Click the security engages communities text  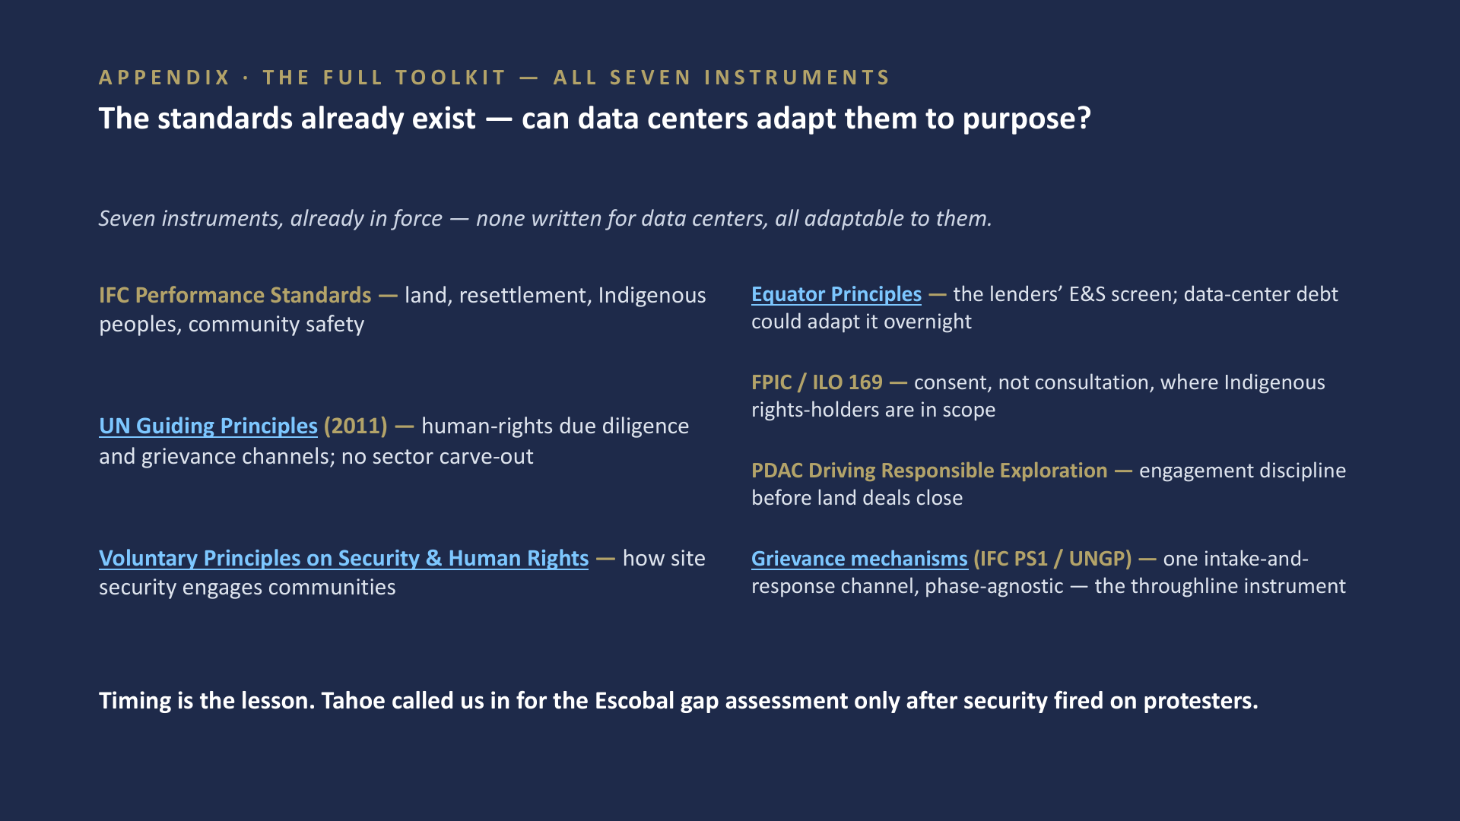(247, 588)
